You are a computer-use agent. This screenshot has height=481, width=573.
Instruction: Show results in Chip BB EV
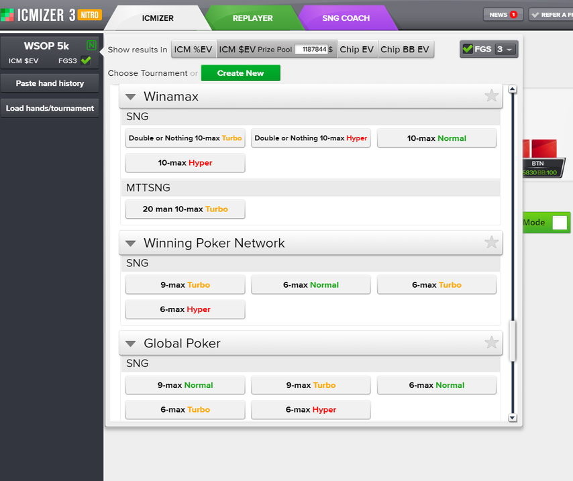405,50
